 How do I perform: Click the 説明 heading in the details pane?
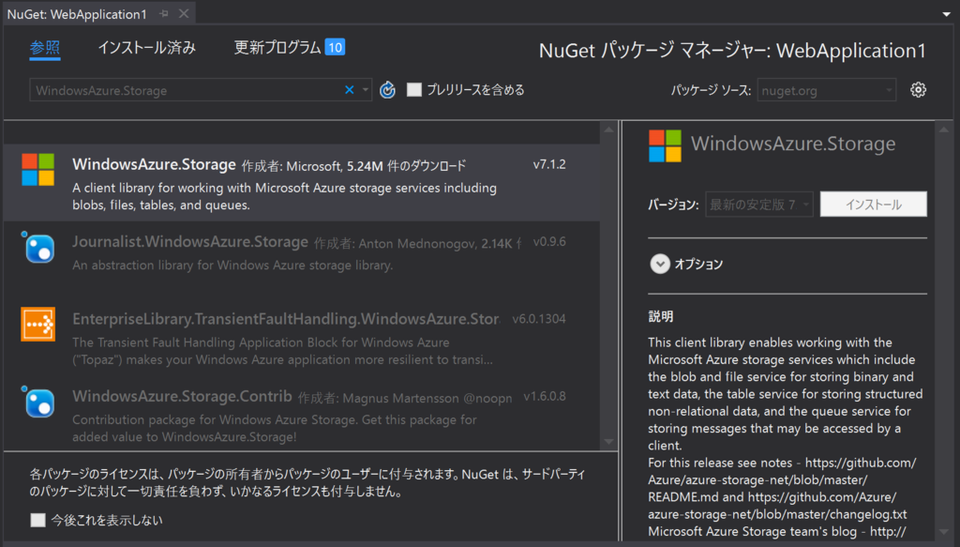661,317
